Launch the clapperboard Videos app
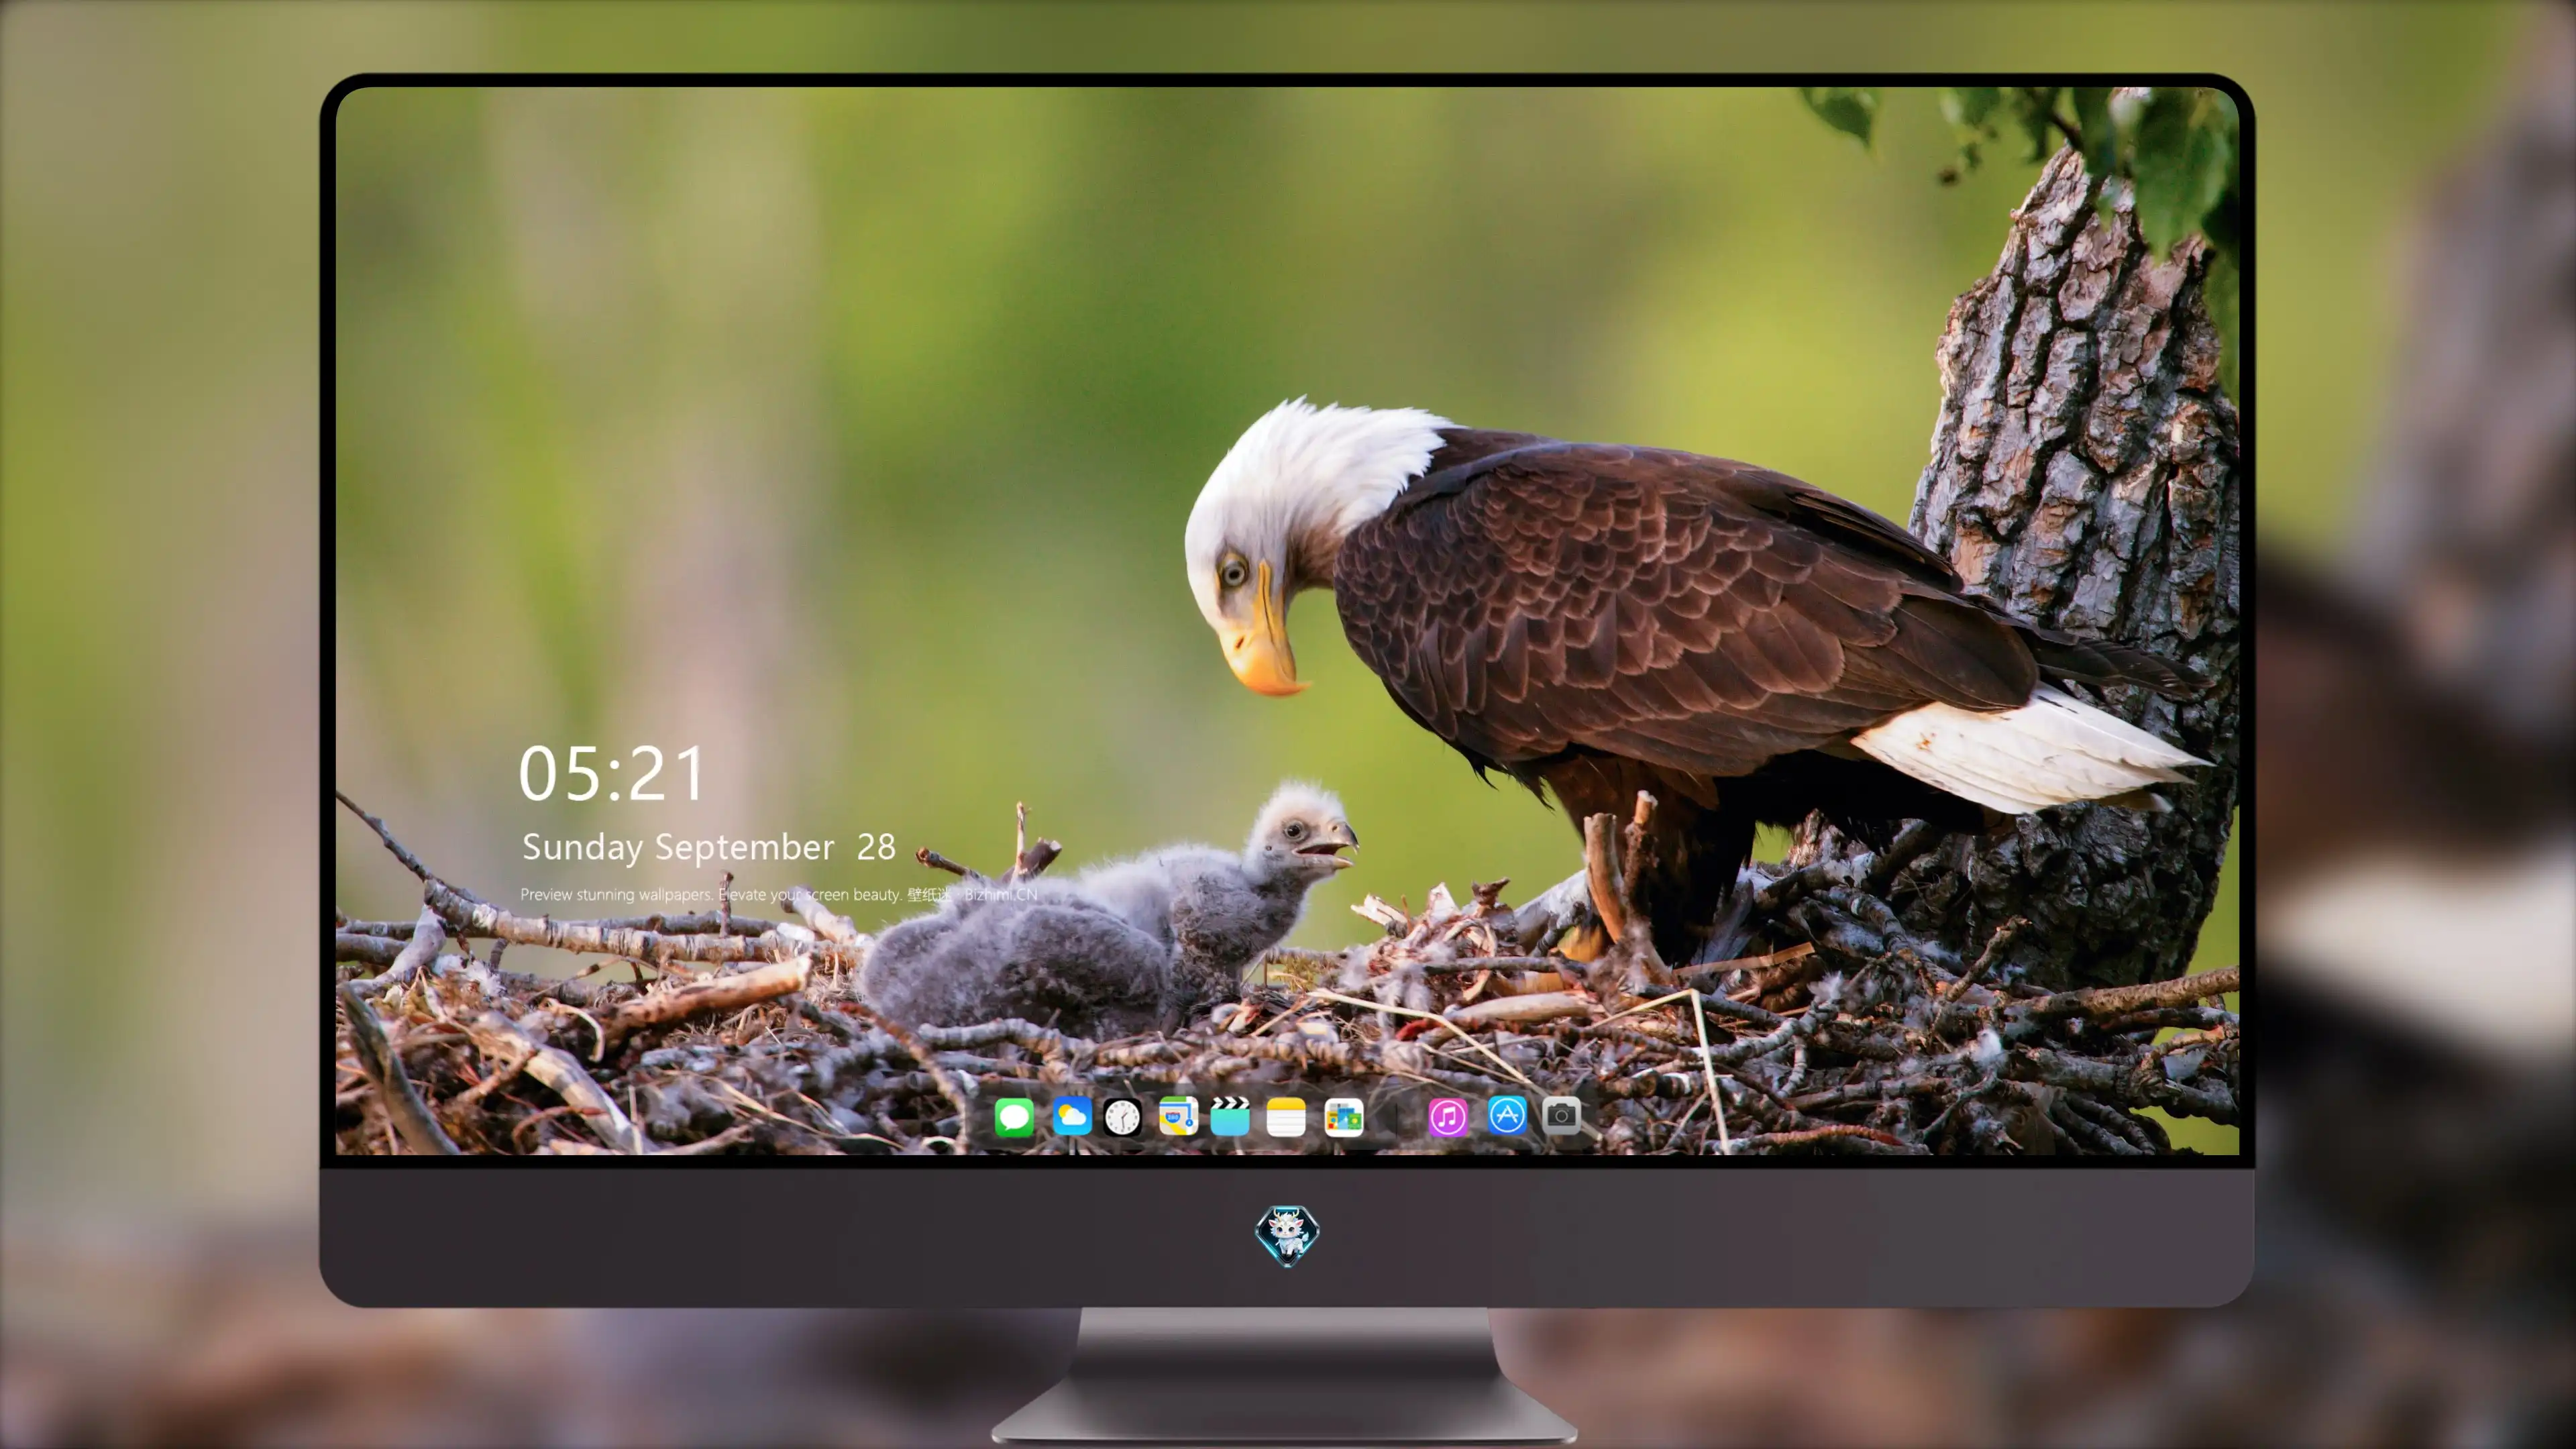 [1230, 1116]
